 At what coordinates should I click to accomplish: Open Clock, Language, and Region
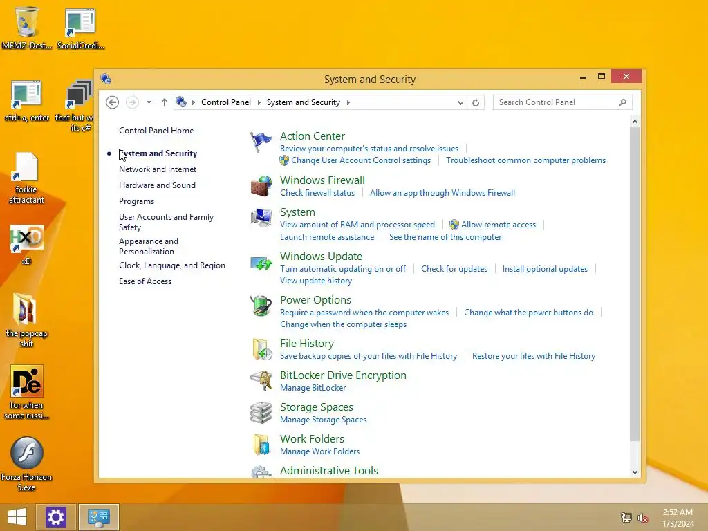click(x=172, y=265)
